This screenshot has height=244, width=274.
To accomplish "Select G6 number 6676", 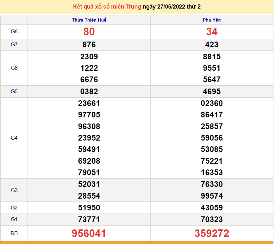I will [89, 79].
